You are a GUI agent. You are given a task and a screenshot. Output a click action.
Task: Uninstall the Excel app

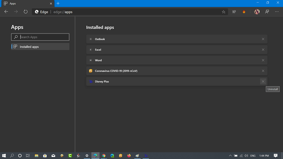click(x=263, y=50)
